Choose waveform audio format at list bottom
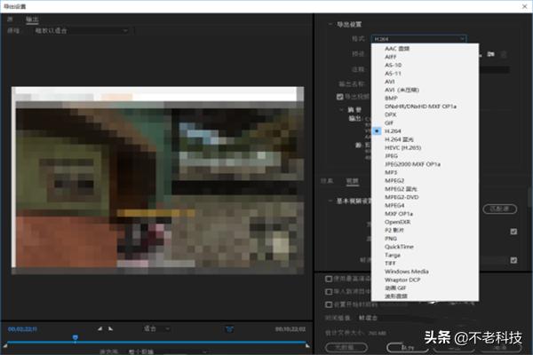The height and width of the screenshot is (355, 533). coord(395,296)
